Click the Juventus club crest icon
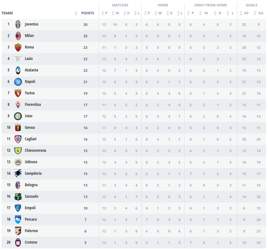The height and width of the screenshot is (250, 268). tap(18, 25)
